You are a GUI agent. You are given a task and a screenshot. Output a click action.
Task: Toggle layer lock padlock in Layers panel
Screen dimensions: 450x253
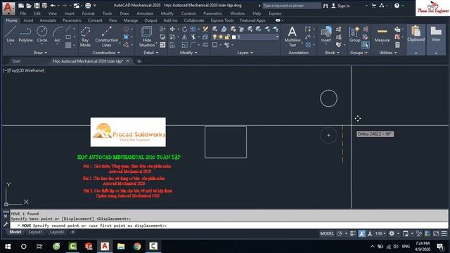point(227,37)
